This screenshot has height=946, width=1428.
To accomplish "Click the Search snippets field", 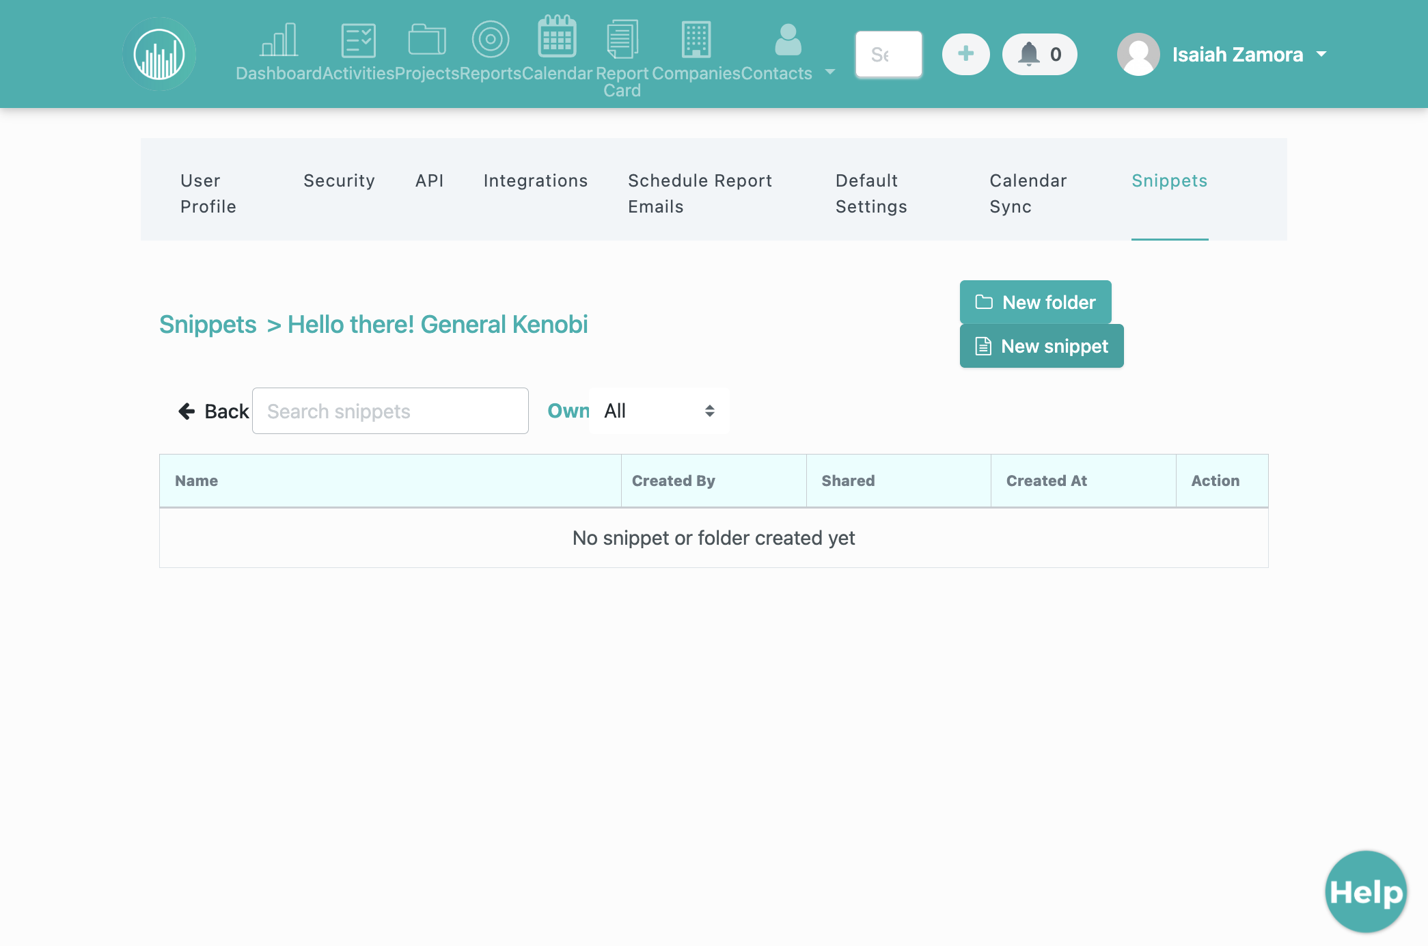I will pos(390,411).
